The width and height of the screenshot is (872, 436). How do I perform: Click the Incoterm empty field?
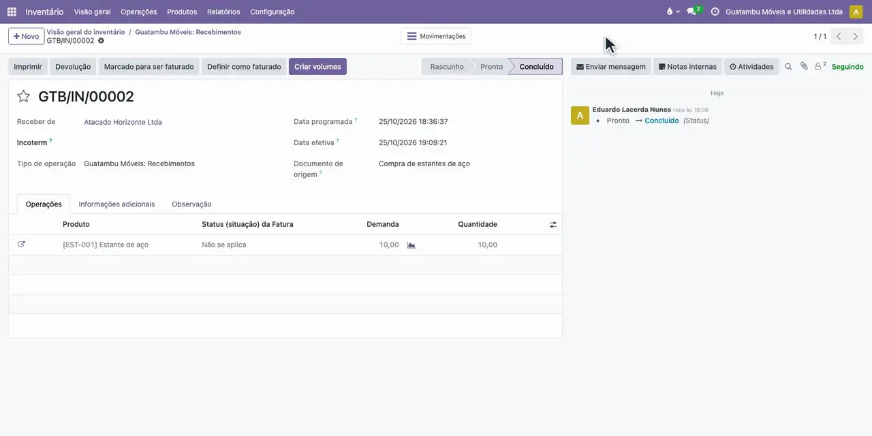(181, 143)
